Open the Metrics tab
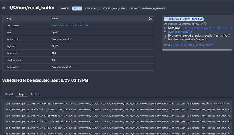The height and width of the screenshot is (135, 234). [x=36, y=94]
